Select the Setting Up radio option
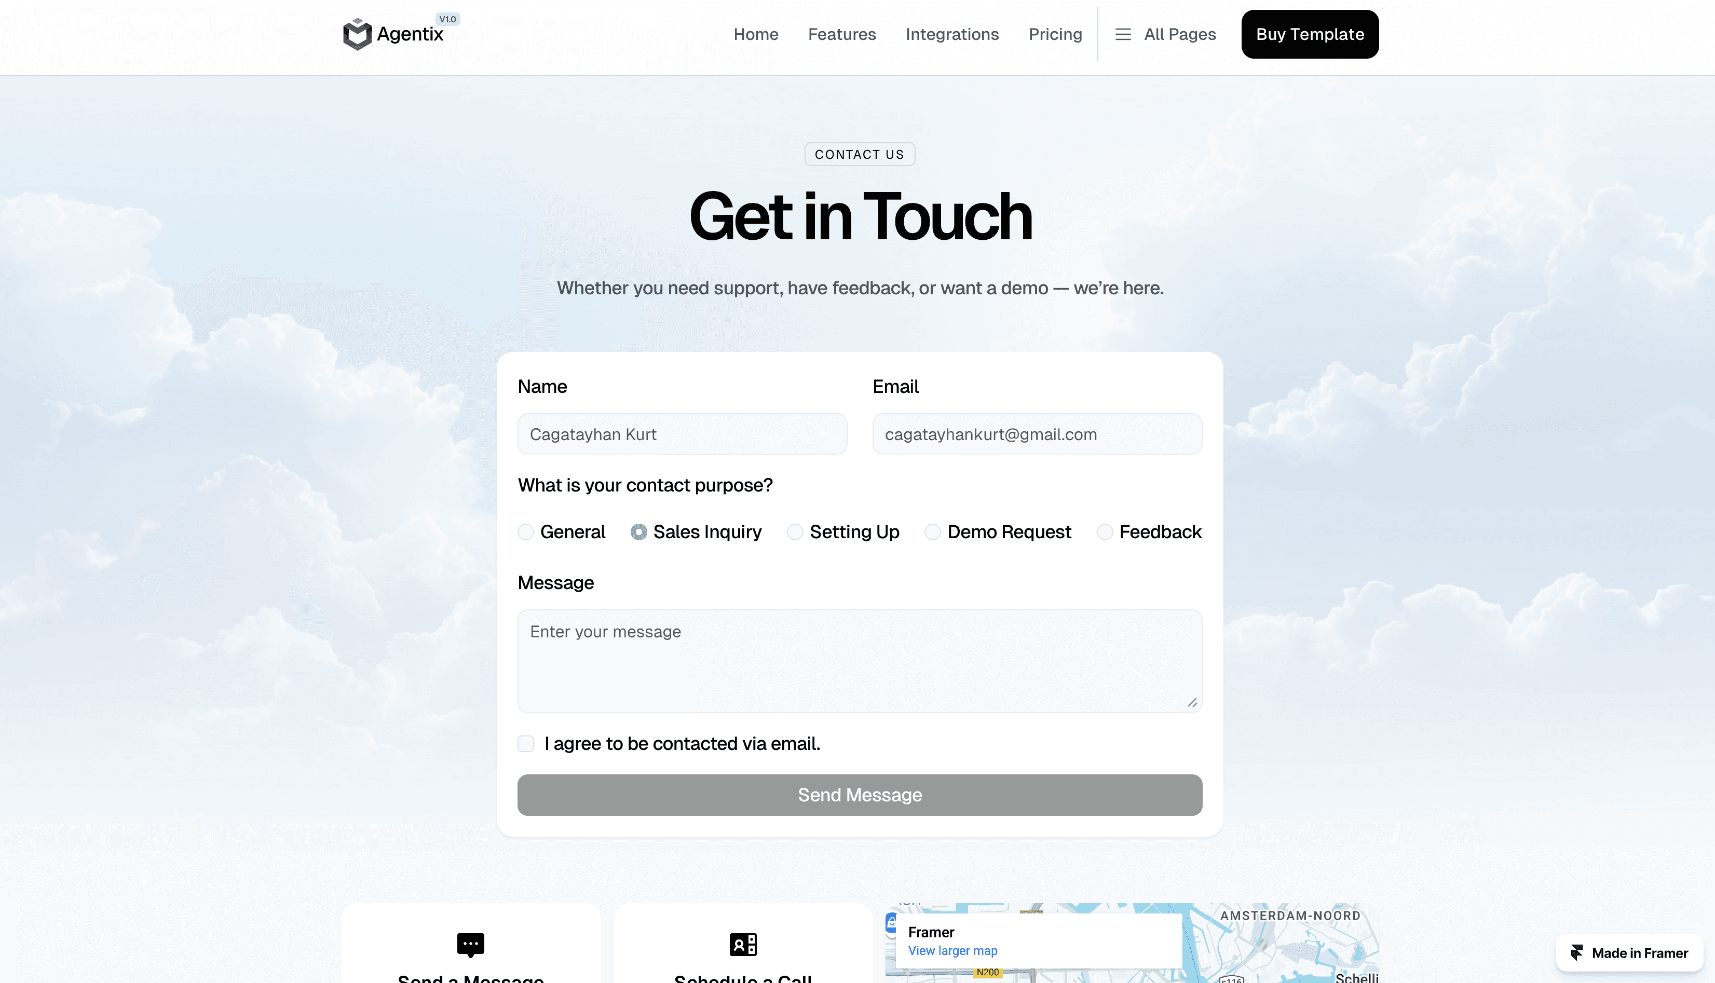 [x=795, y=532]
